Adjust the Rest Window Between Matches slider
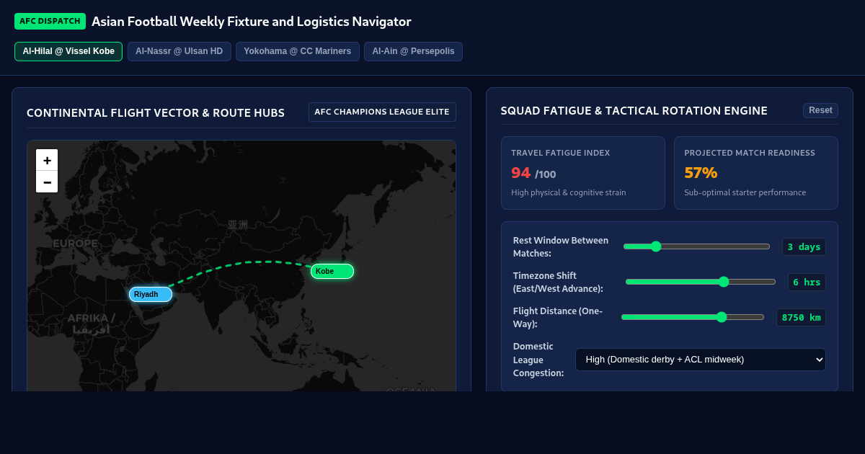 [696, 246]
